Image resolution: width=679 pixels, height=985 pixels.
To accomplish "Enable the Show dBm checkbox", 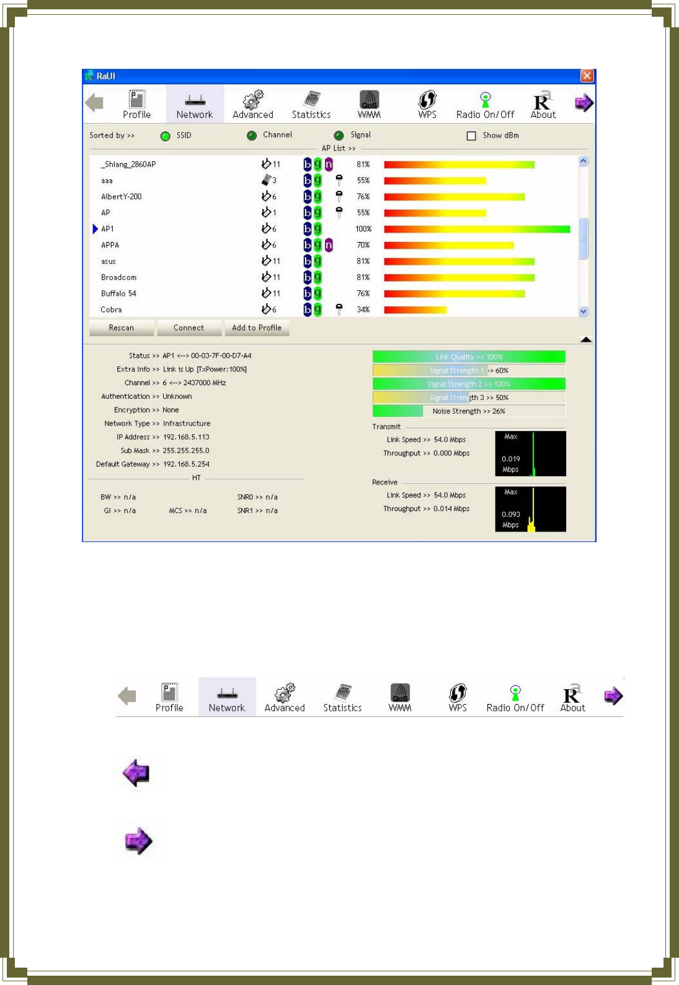I will pyautogui.click(x=471, y=136).
